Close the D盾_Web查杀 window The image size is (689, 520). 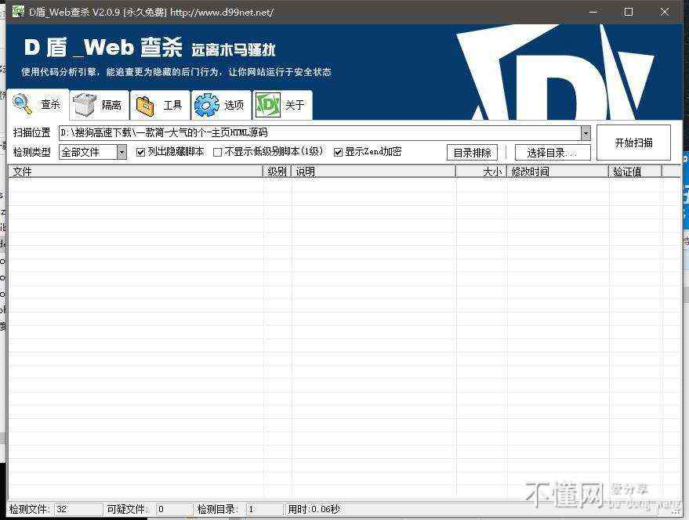click(665, 12)
